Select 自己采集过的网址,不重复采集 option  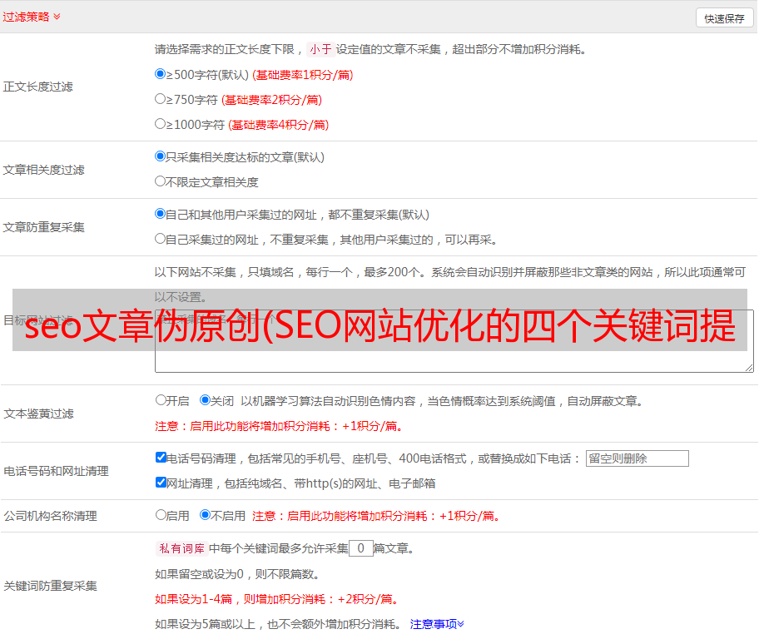160,239
